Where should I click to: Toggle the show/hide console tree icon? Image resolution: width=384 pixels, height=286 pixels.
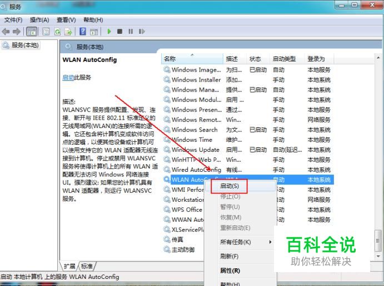(32, 32)
